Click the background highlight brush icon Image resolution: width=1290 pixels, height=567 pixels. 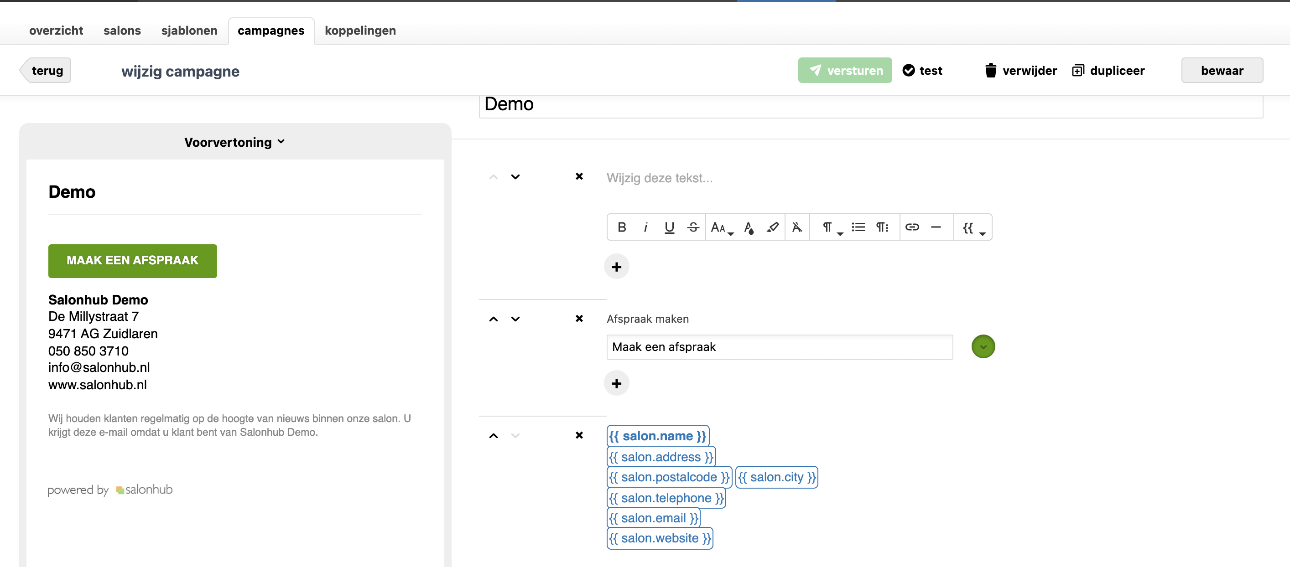click(772, 227)
